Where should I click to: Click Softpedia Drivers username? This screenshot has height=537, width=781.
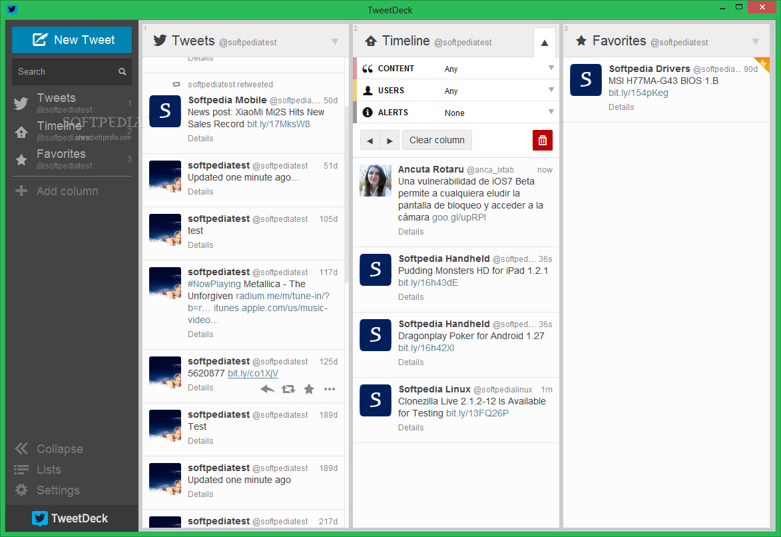650,69
